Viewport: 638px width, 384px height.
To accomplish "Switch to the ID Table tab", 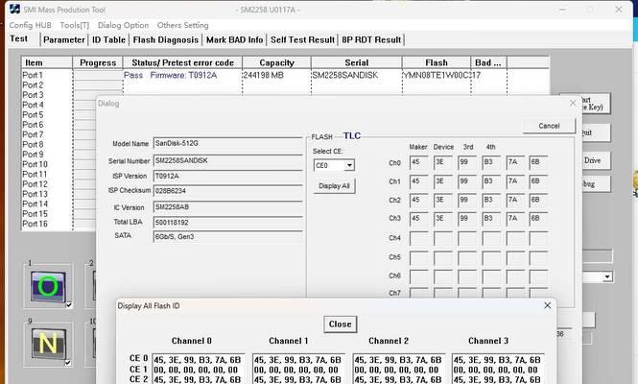I will [x=108, y=40].
